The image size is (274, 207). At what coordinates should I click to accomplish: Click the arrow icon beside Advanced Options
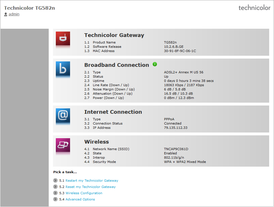55,199
